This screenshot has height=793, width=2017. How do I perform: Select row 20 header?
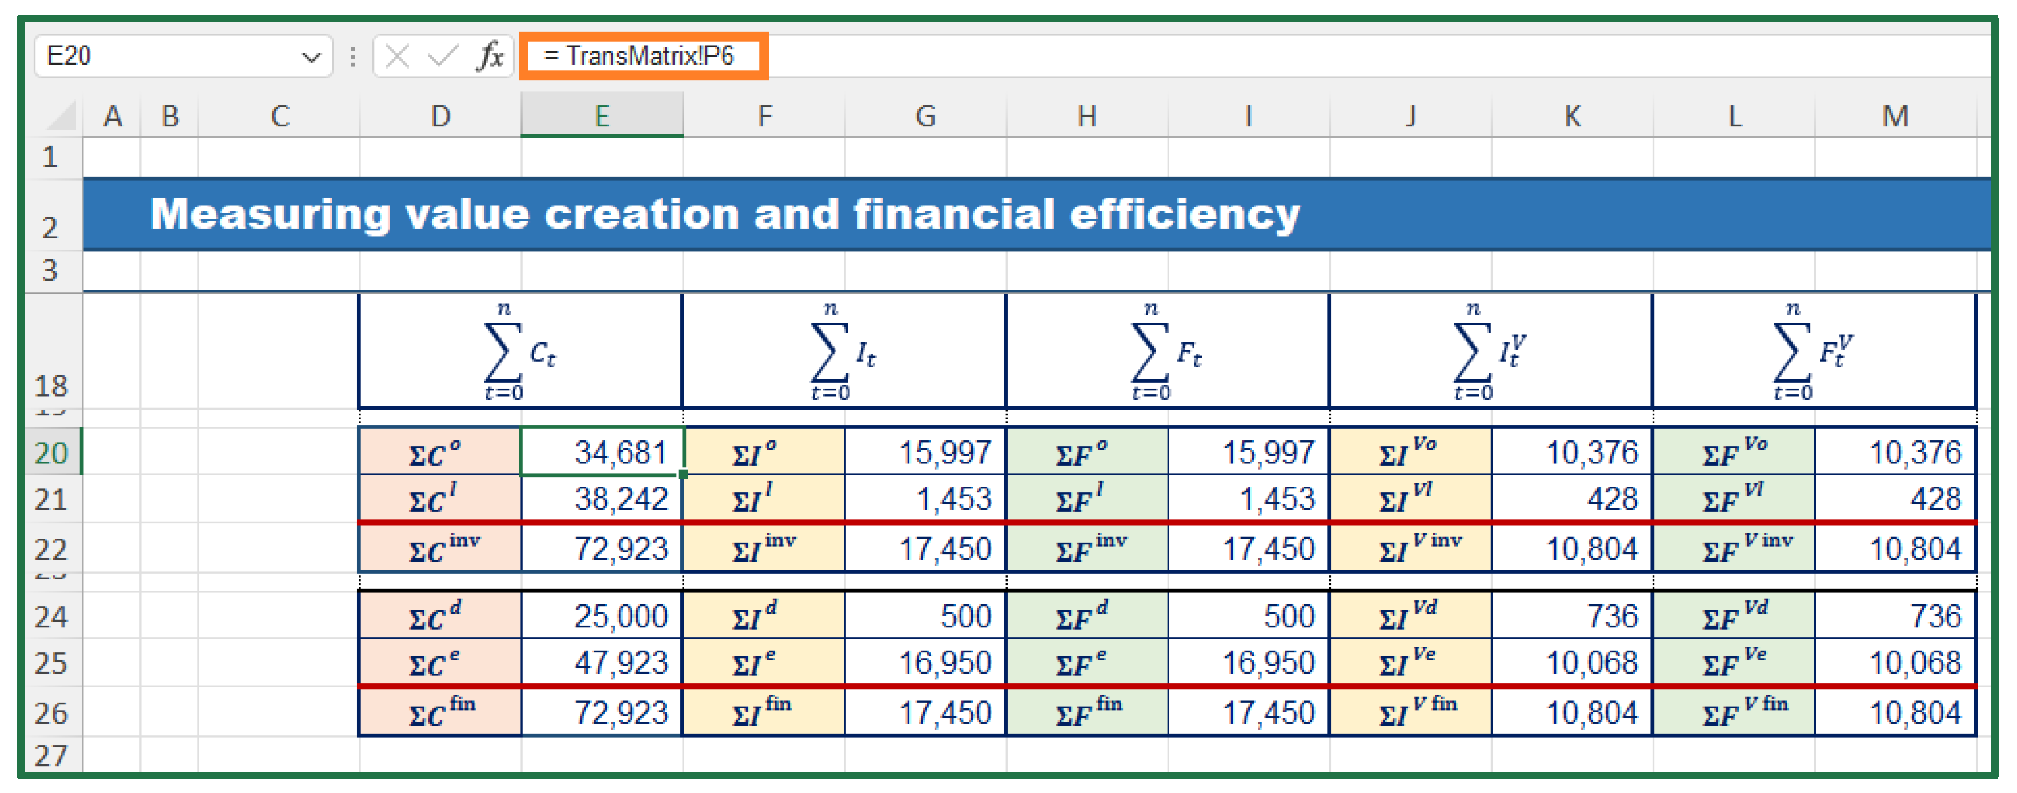coord(51,452)
